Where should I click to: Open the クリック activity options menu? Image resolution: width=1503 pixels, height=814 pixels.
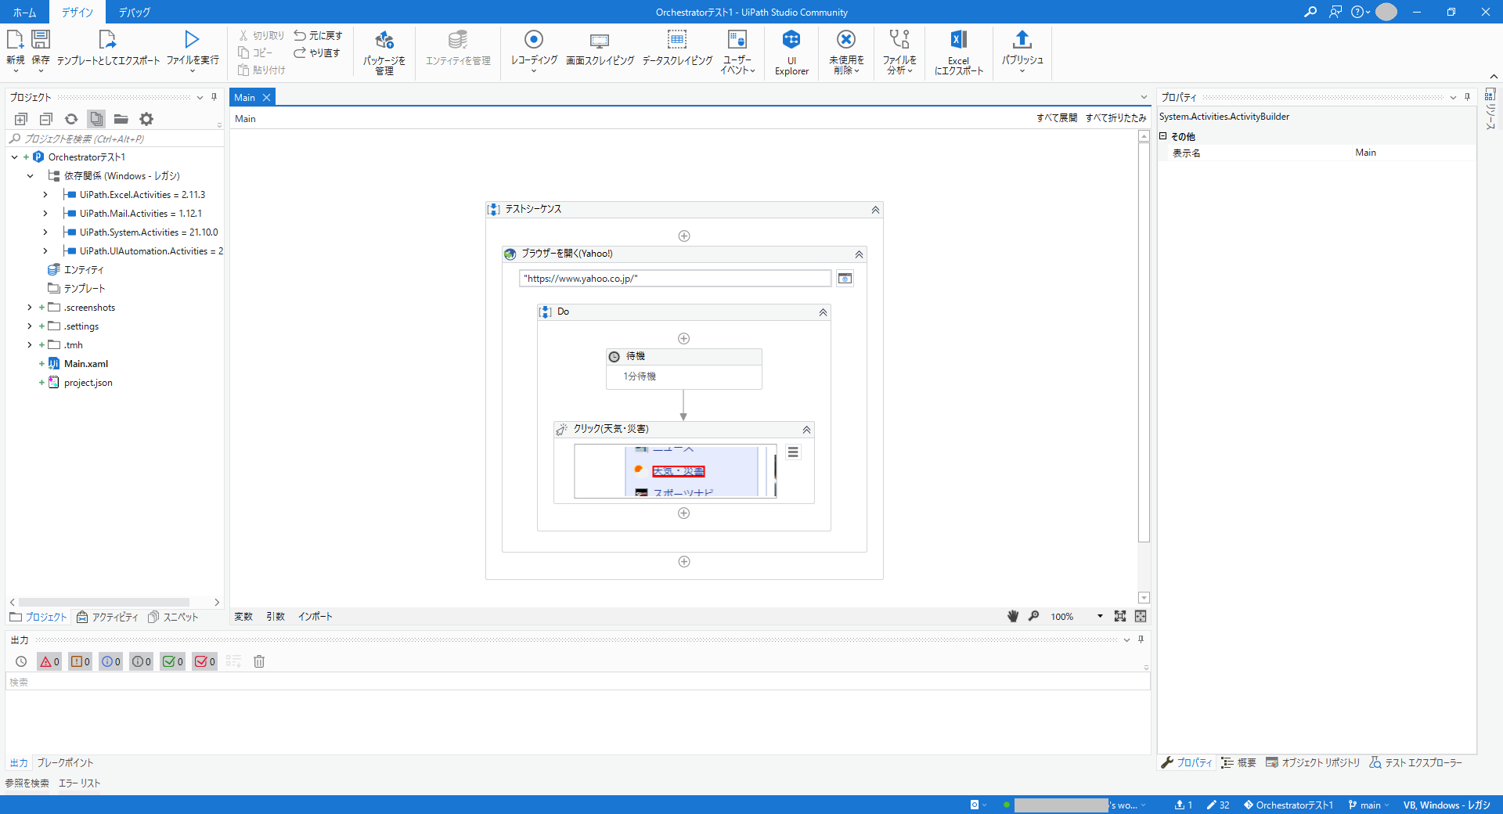[793, 452]
